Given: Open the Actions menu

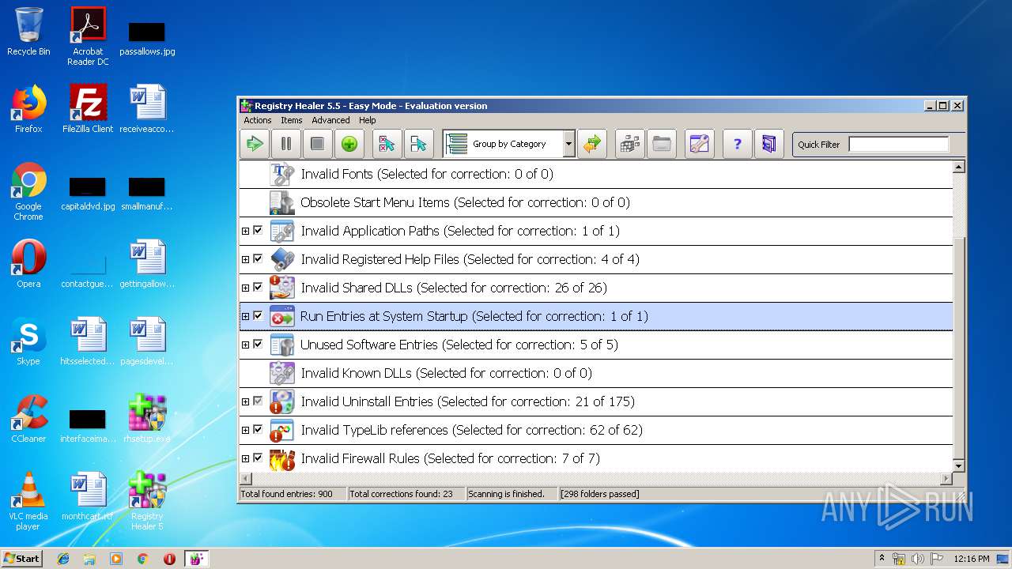Looking at the screenshot, I should tap(258, 120).
